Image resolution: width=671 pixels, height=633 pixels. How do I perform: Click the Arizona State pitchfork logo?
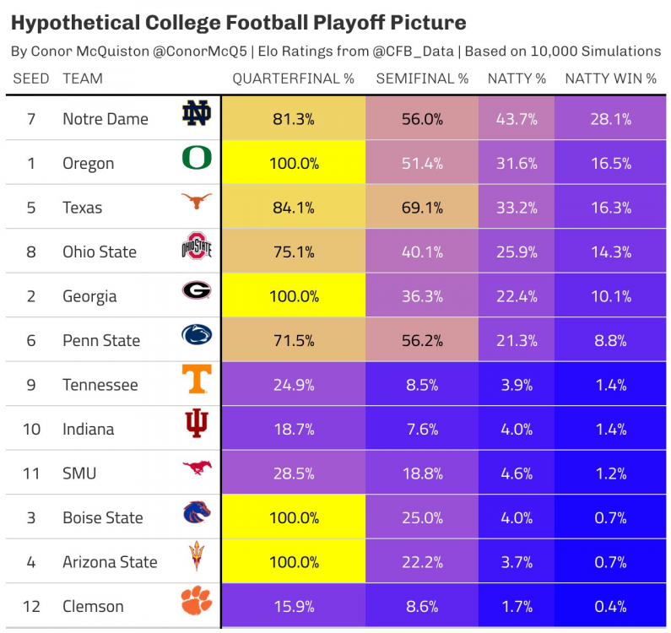197,558
